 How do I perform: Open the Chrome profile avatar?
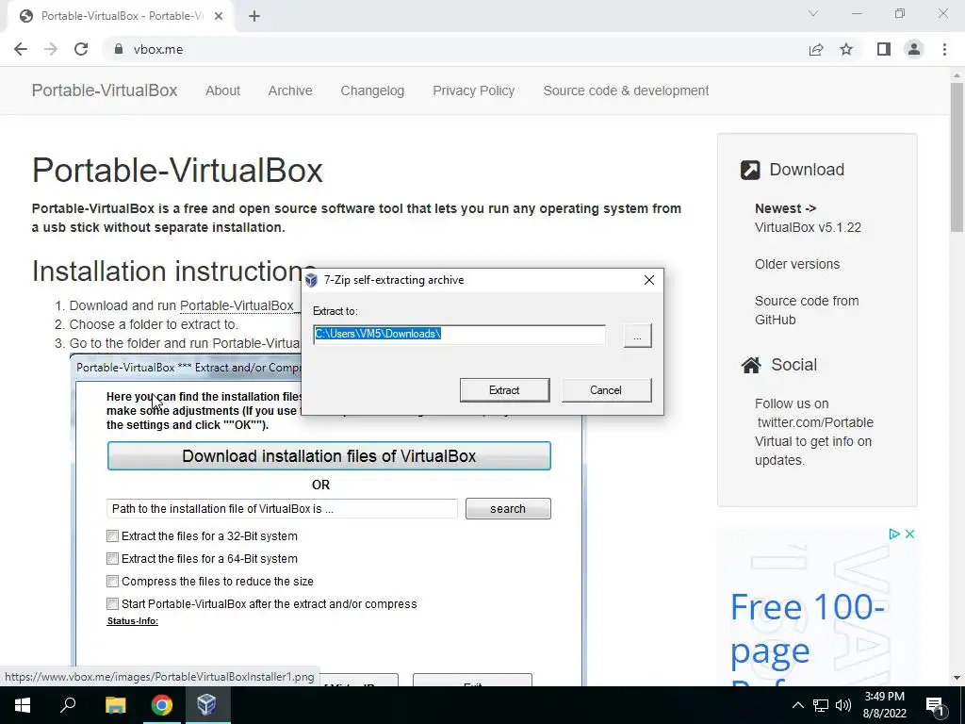[914, 49]
